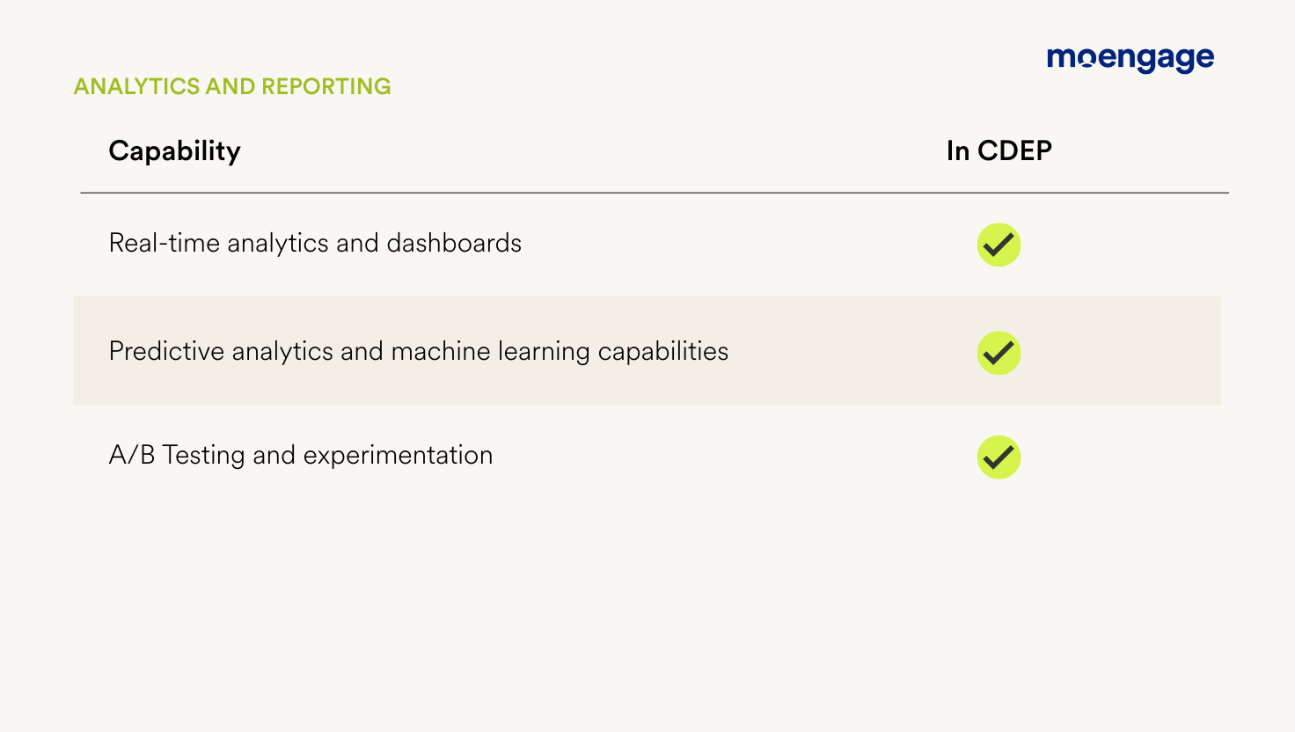Screen dimensions: 1295x732
Task: Select the A/B Testing and experimentation text
Action: (300, 455)
